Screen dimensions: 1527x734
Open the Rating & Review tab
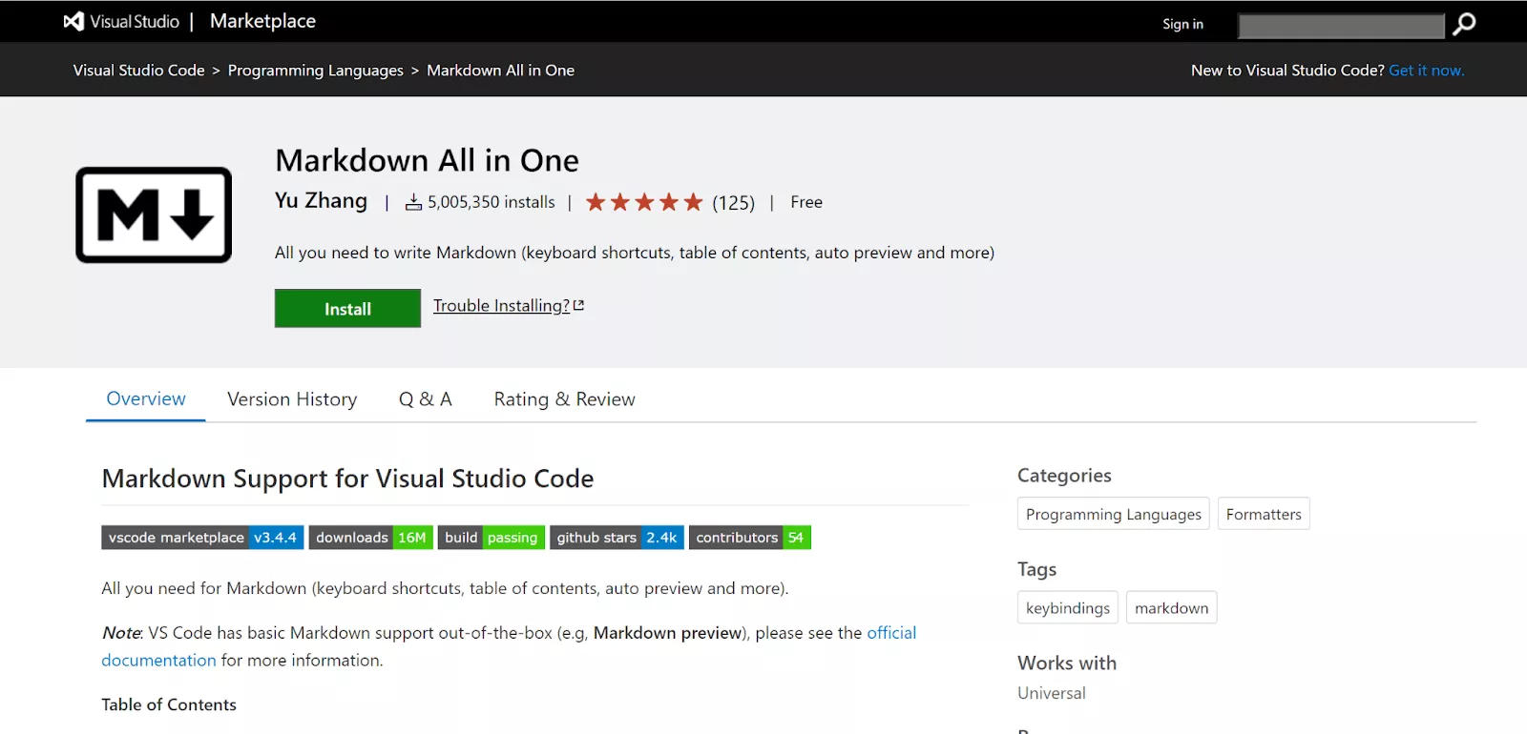[x=564, y=399]
